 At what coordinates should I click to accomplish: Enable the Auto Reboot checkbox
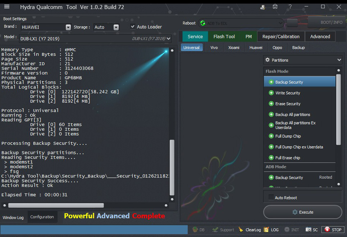(271, 197)
